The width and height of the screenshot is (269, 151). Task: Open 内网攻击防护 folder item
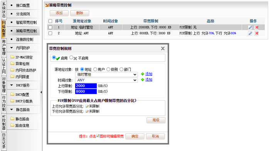click(x=24, y=70)
